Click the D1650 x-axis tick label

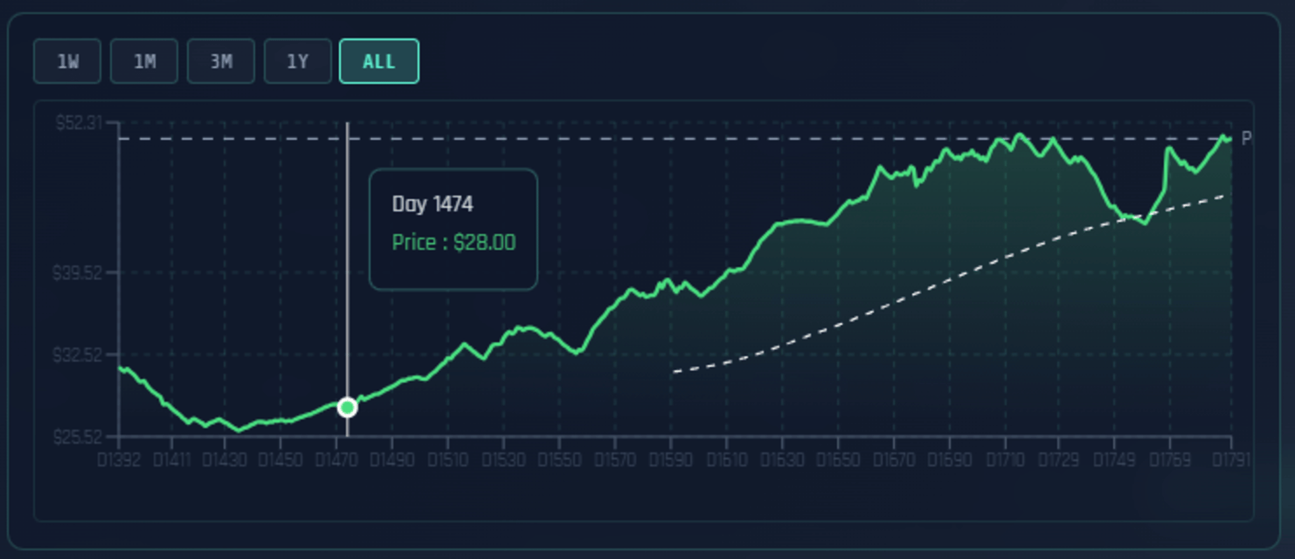838,460
